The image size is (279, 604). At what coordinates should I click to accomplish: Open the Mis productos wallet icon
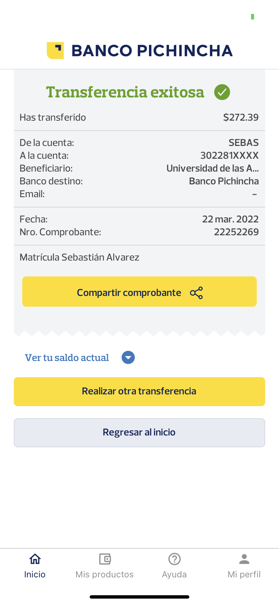[105, 559]
